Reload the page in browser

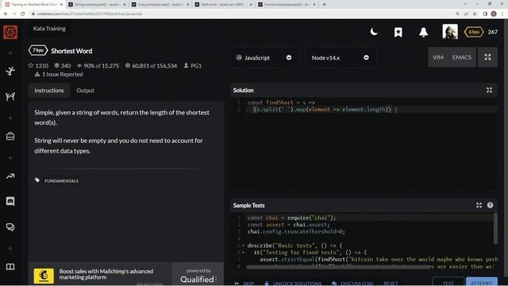coord(23,14)
